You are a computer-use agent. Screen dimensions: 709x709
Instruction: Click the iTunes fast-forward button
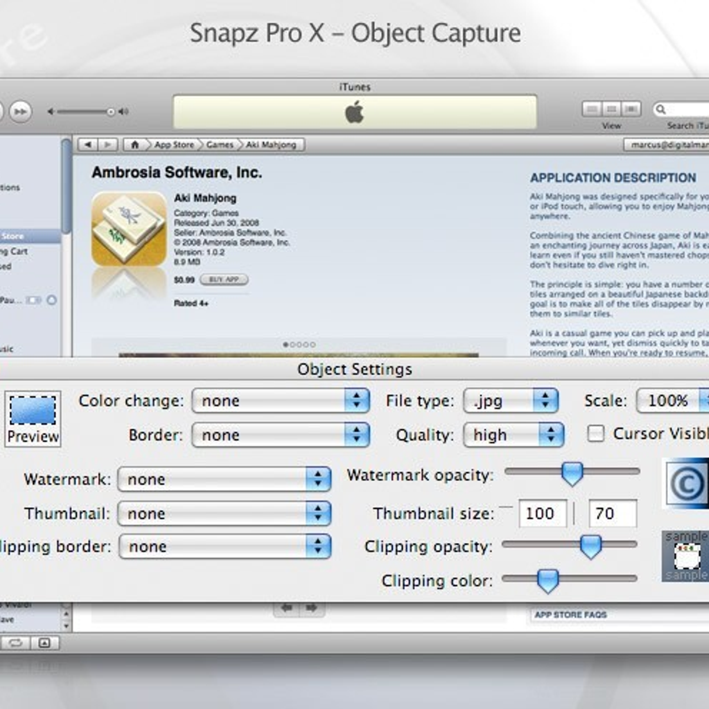point(20,111)
